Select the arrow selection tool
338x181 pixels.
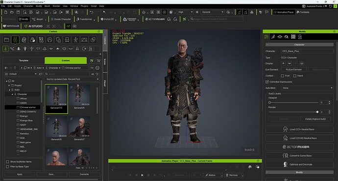point(104,12)
